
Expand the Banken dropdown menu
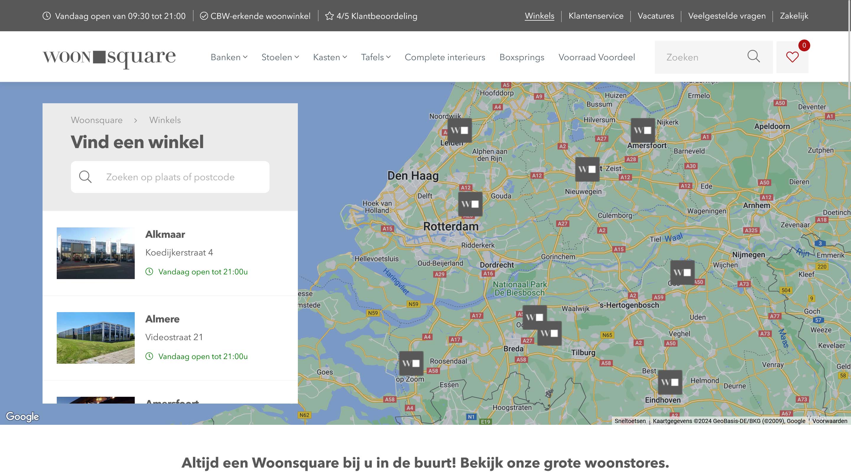click(229, 57)
